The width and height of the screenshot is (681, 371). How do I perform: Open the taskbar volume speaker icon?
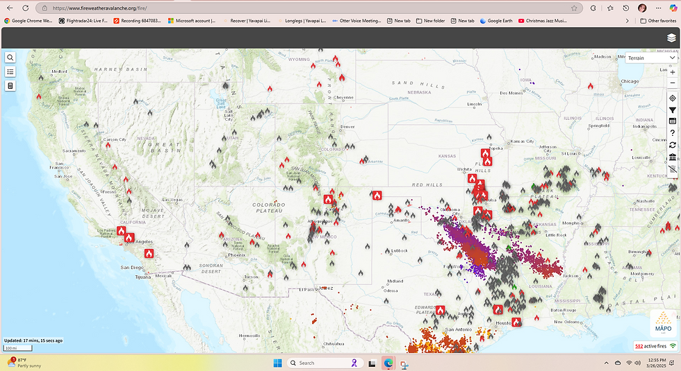638,363
